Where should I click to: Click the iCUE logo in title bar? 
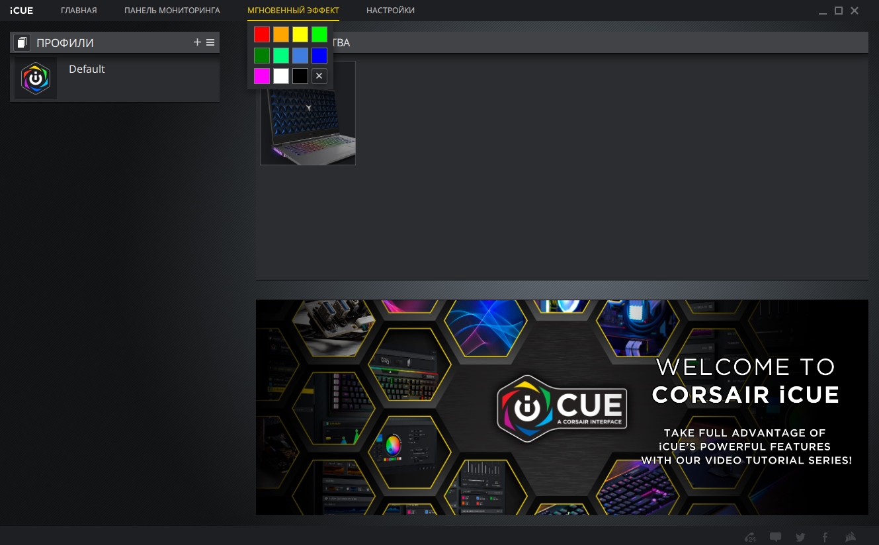21,11
